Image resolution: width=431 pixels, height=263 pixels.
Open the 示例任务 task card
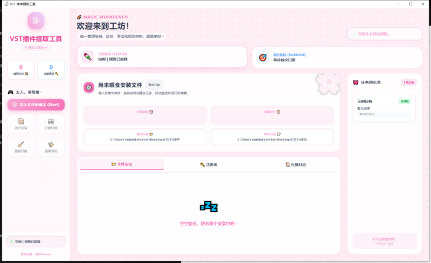pos(384,108)
